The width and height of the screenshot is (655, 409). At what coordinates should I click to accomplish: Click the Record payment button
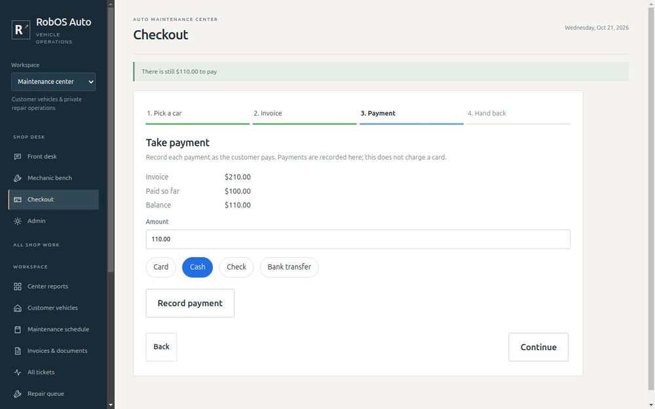tap(190, 303)
